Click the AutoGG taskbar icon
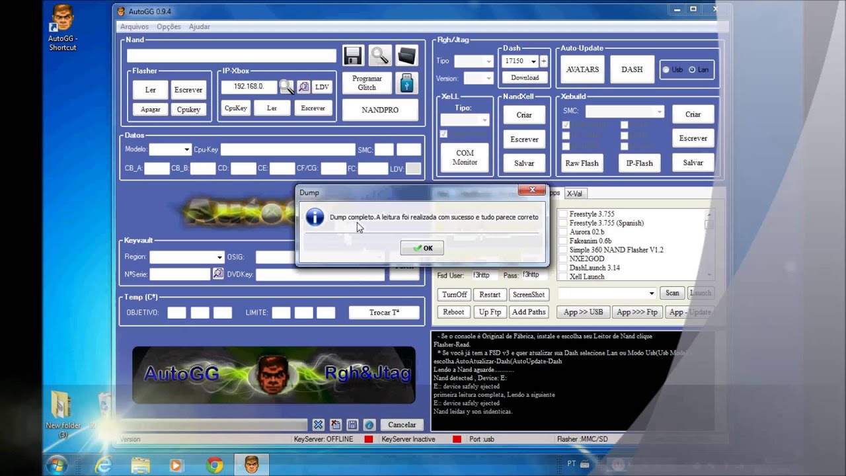 pyautogui.click(x=252, y=465)
